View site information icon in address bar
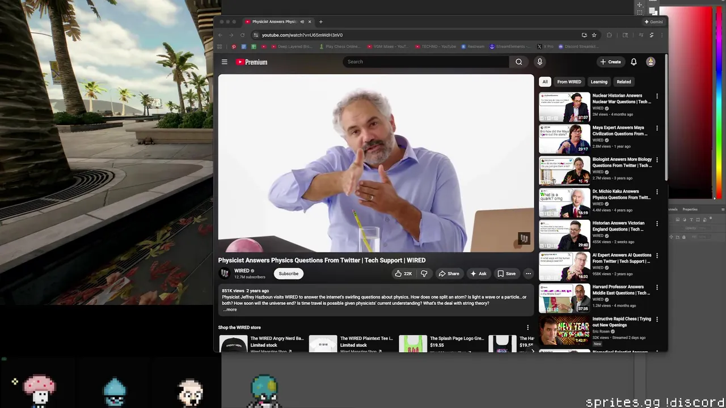This screenshot has width=726, height=408. [256, 35]
